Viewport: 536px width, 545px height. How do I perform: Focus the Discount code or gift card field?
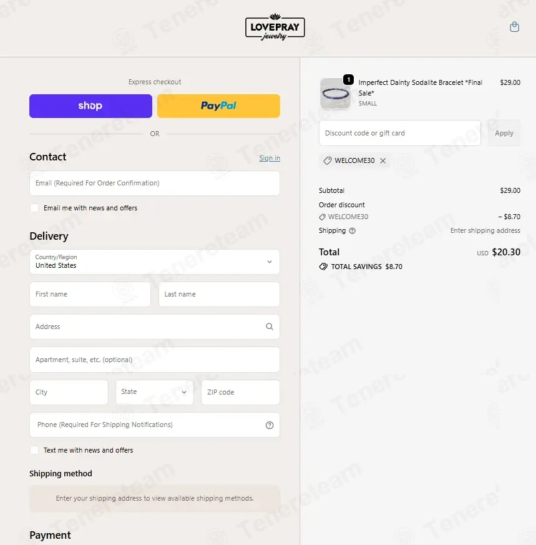point(400,133)
